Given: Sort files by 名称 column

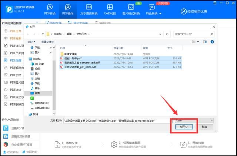Looking at the screenshot, I should 63,48.
